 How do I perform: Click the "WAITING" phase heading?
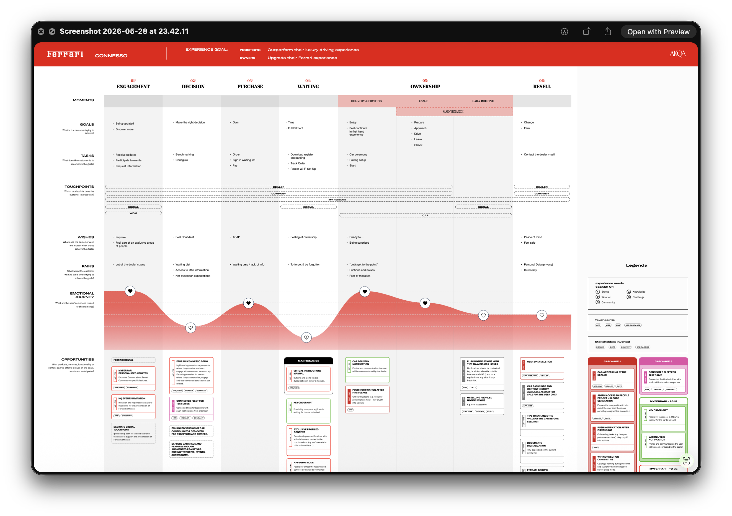(x=308, y=86)
